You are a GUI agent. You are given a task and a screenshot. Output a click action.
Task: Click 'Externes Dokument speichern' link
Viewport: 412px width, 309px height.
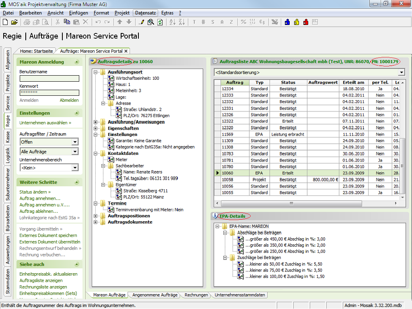(x=48, y=236)
